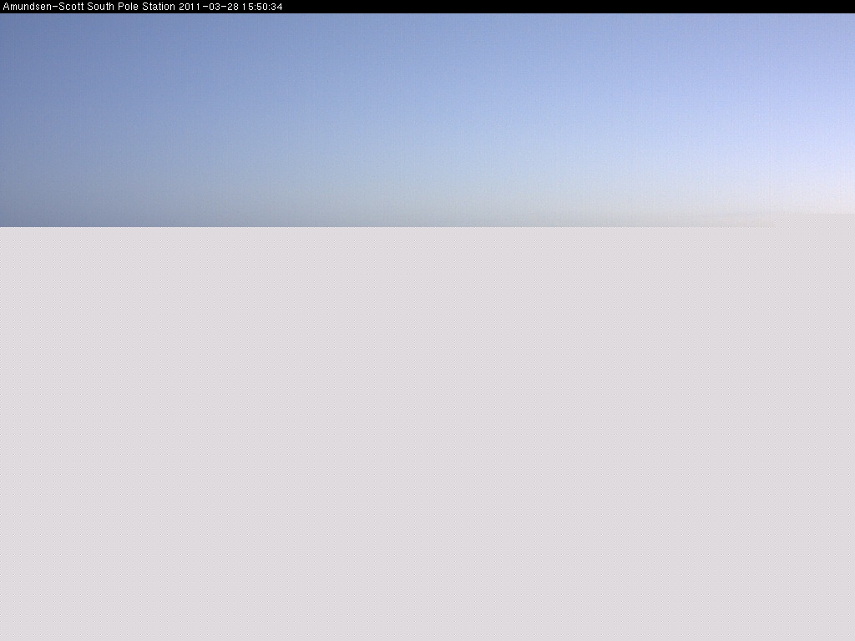Click the date '2011-03-28' in the caption

[x=209, y=7]
